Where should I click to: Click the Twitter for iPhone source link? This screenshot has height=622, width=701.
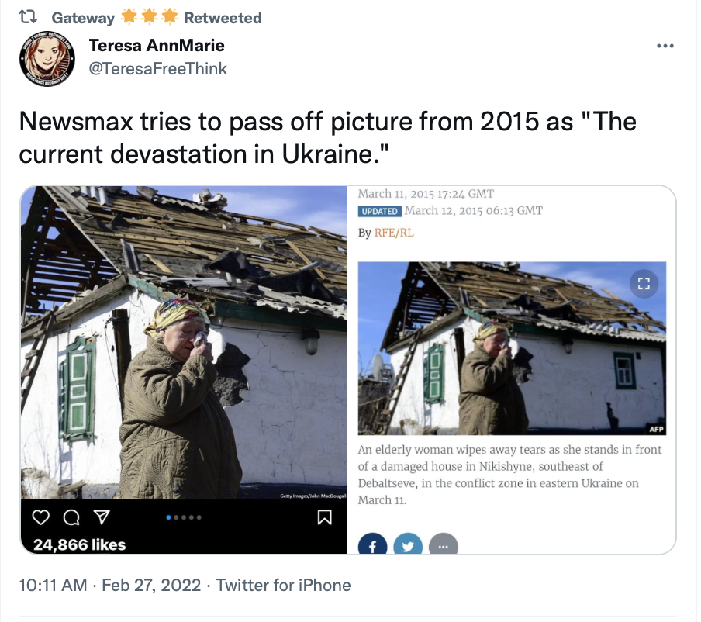[284, 585]
